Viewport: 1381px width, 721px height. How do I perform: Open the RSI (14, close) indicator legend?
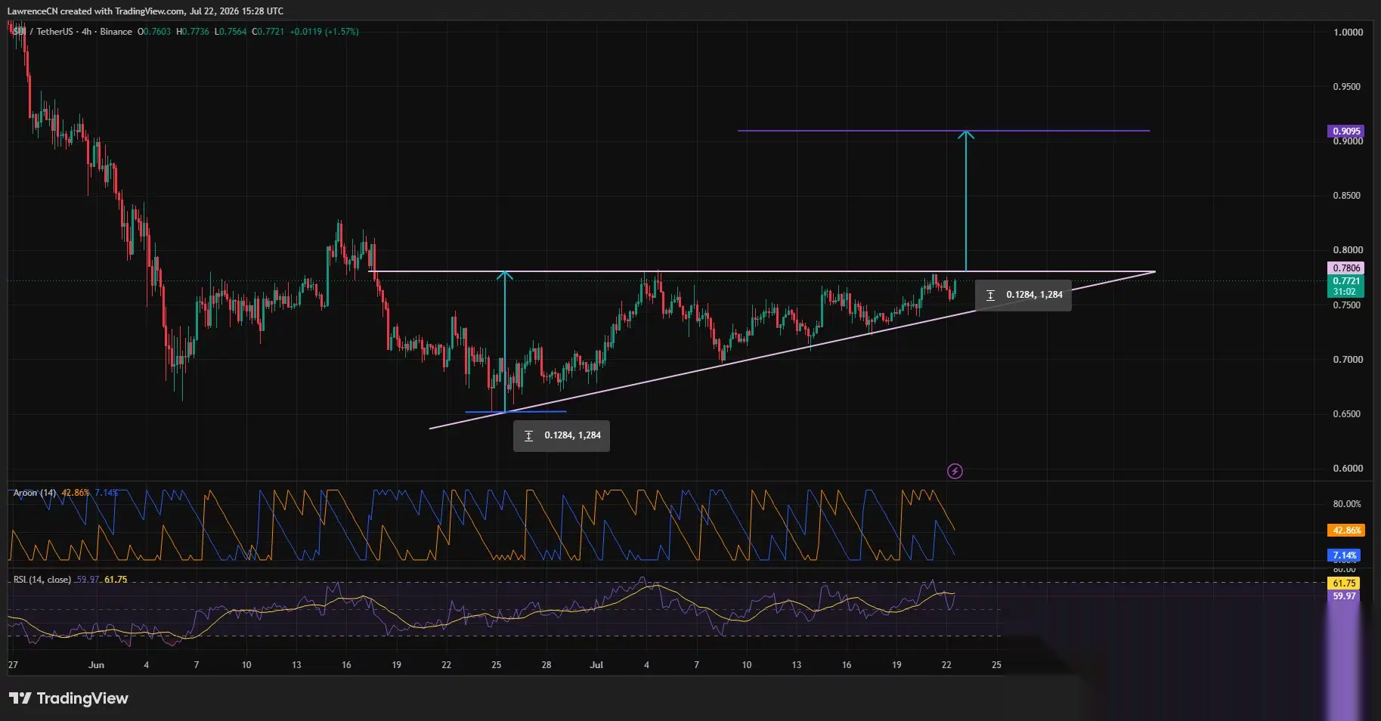point(42,580)
